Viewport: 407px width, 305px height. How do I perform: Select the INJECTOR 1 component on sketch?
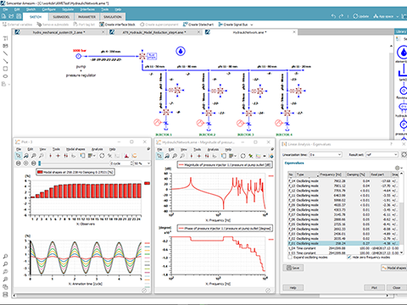(166, 124)
